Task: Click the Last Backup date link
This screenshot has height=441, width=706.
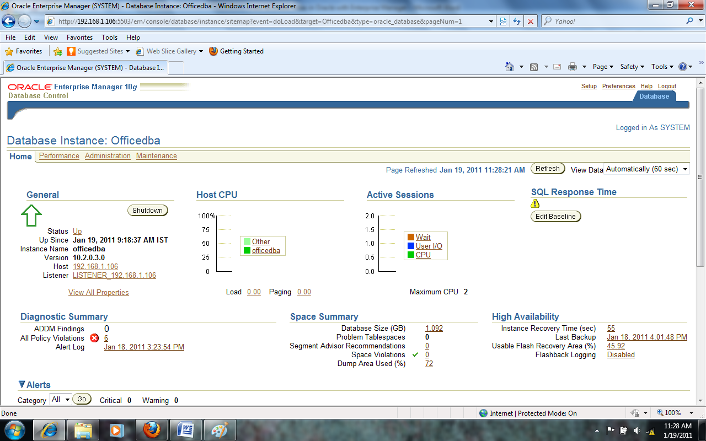Action: (647, 337)
